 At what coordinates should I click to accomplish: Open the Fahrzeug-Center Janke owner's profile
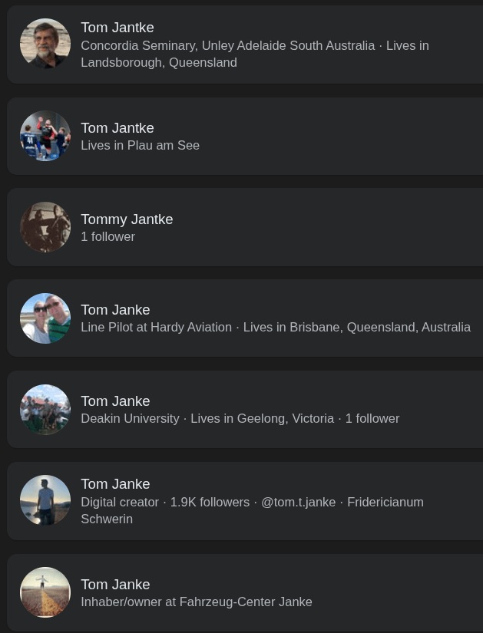[115, 585]
